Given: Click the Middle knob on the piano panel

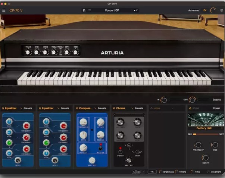Looking at the screenshot, I should click(45, 52).
